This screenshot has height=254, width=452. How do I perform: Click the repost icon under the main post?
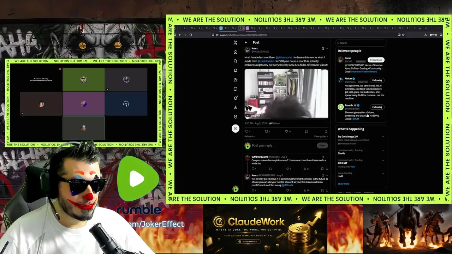[267, 132]
